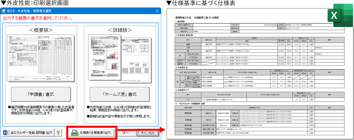Click description starting 外皮性能(UA値、ηAC値)の詳細な計算過程

click(x=119, y=108)
